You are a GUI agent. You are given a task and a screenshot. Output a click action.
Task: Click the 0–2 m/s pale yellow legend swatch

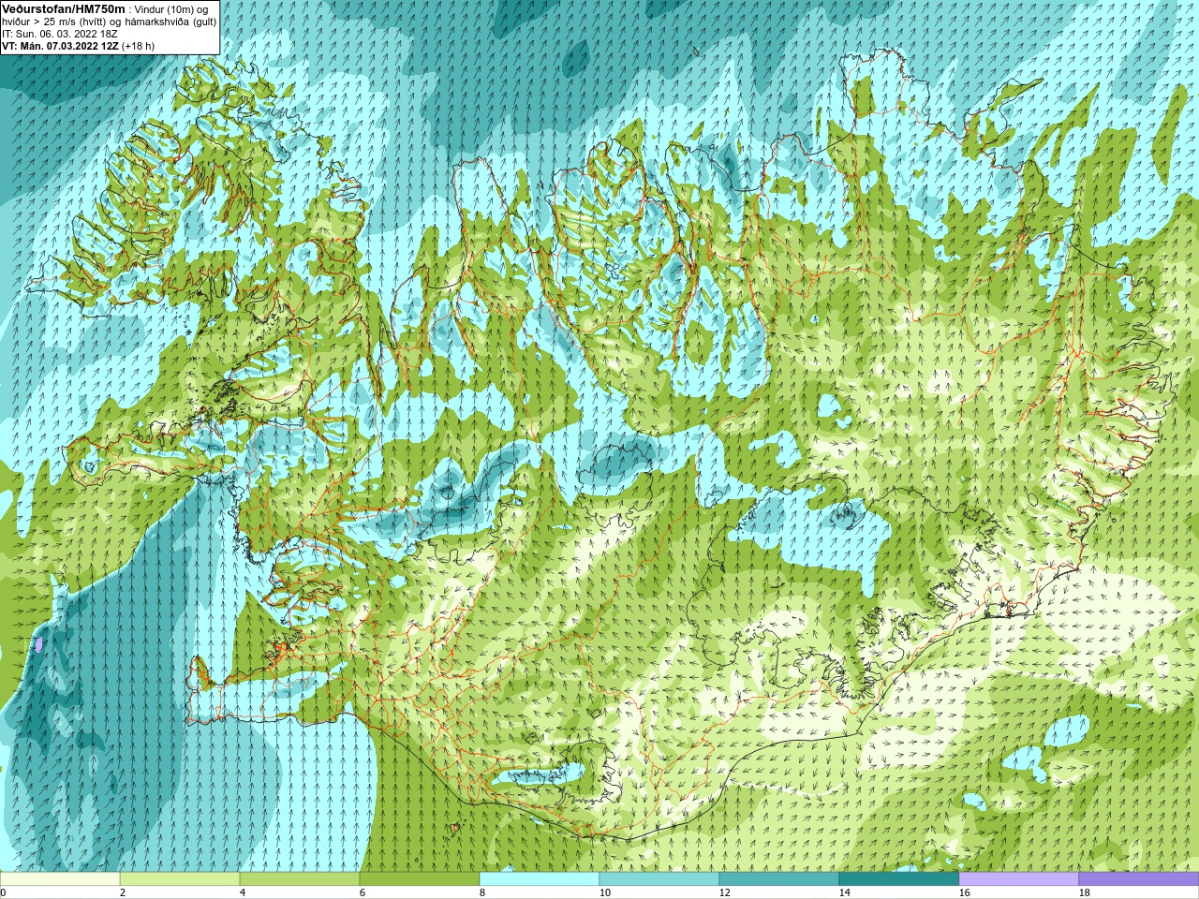60,879
